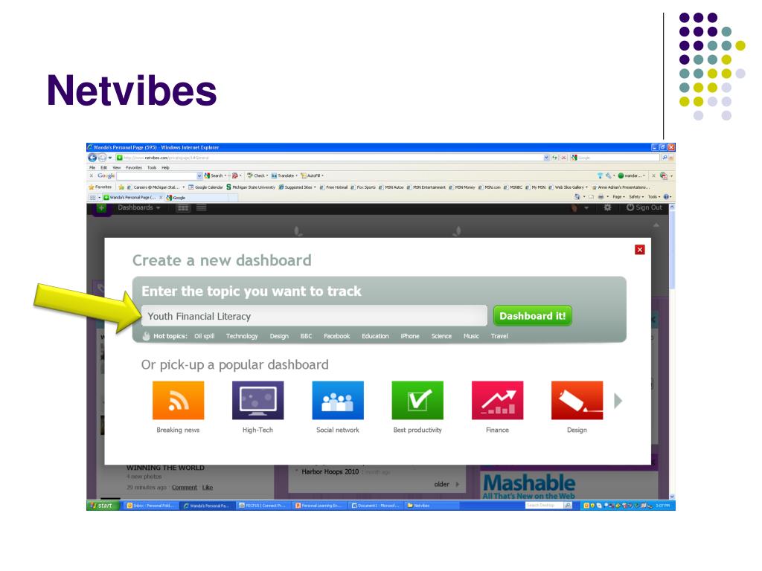Open Inbox taskbar item
This screenshot has height=571, width=762.
point(150,506)
